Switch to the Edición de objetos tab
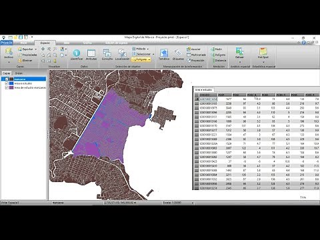The height and width of the screenshot is (240, 320). pos(117,43)
